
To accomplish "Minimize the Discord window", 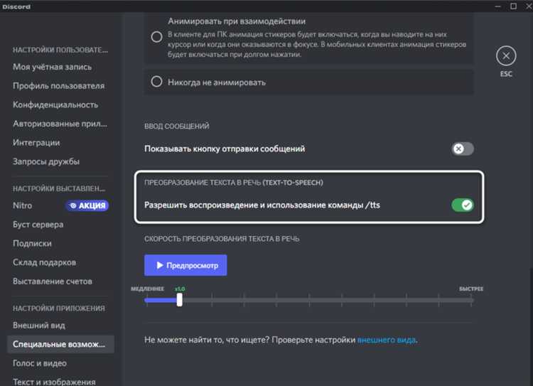I will pyautogui.click(x=498, y=6).
